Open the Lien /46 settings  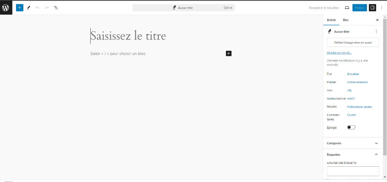coord(349,90)
